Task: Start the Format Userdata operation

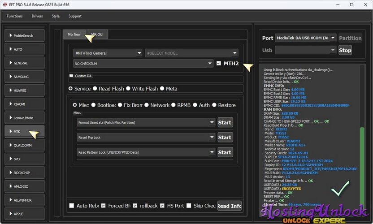Action: (225, 122)
